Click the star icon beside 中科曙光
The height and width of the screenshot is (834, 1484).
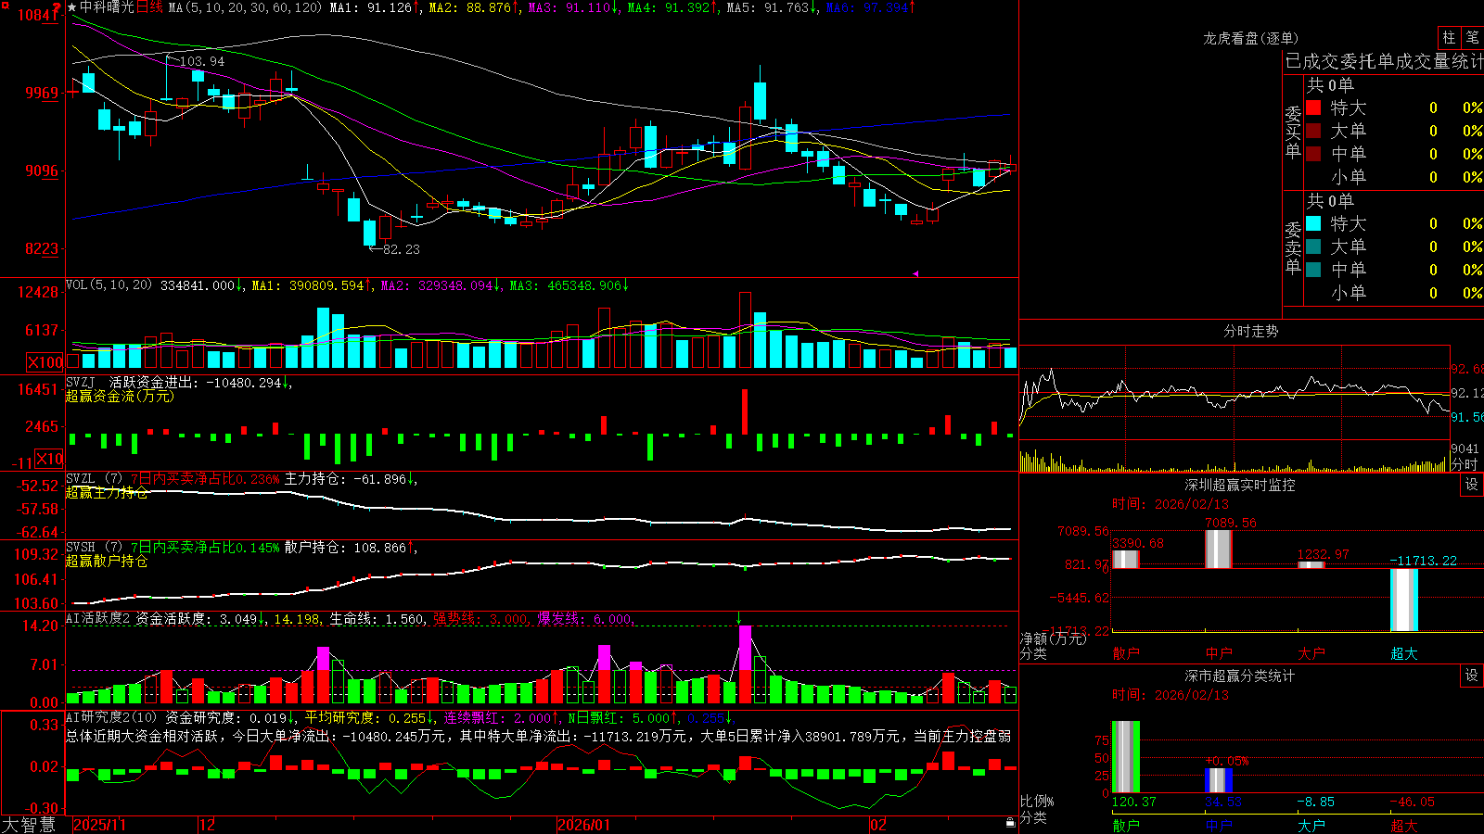[x=72, y=7]
